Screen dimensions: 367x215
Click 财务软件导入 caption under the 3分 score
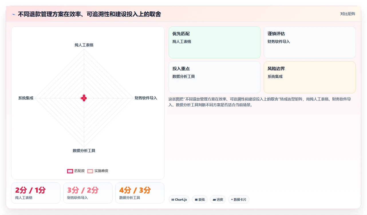click(x=78, y=198)
